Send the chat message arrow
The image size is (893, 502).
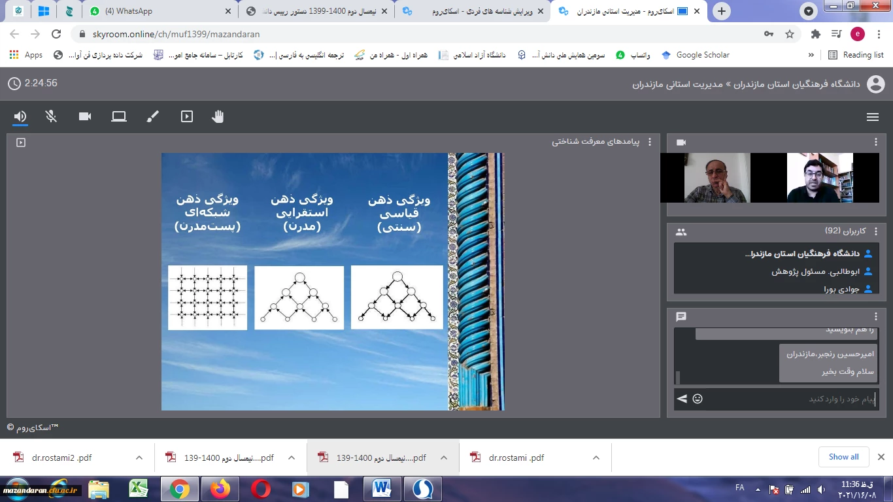(682, 399)
